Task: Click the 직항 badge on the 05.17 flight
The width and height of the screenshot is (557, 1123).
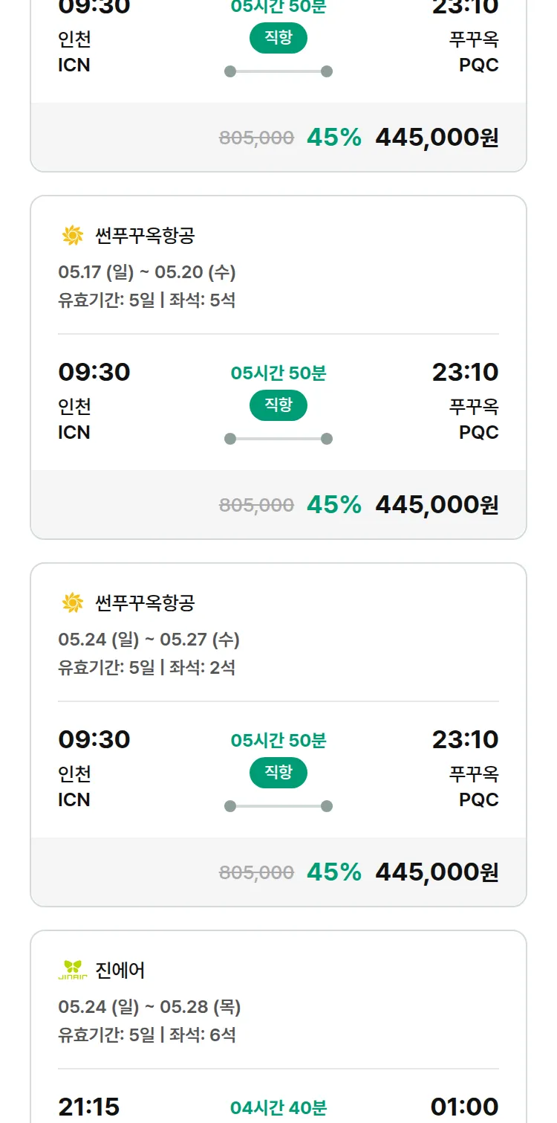Action: (278, 405)
